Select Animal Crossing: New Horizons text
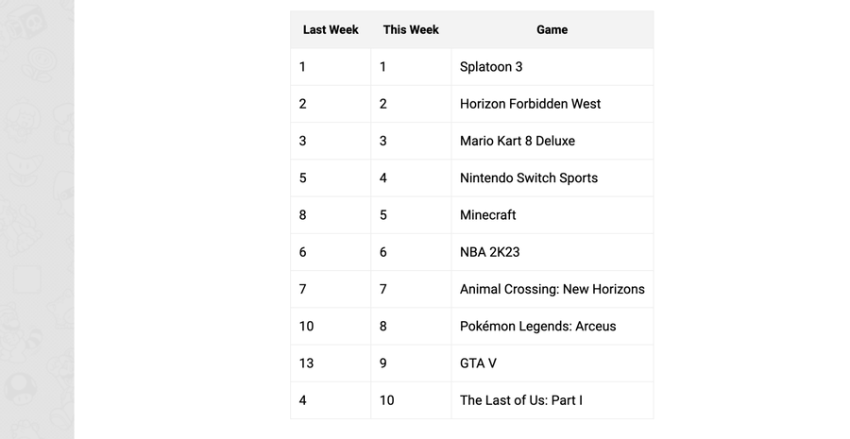 coord(552,289)
